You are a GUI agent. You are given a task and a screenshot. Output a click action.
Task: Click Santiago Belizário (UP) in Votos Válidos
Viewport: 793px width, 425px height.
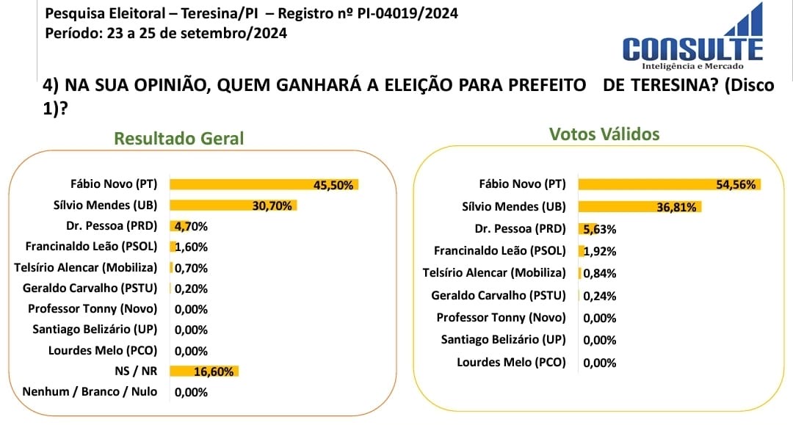503,340
